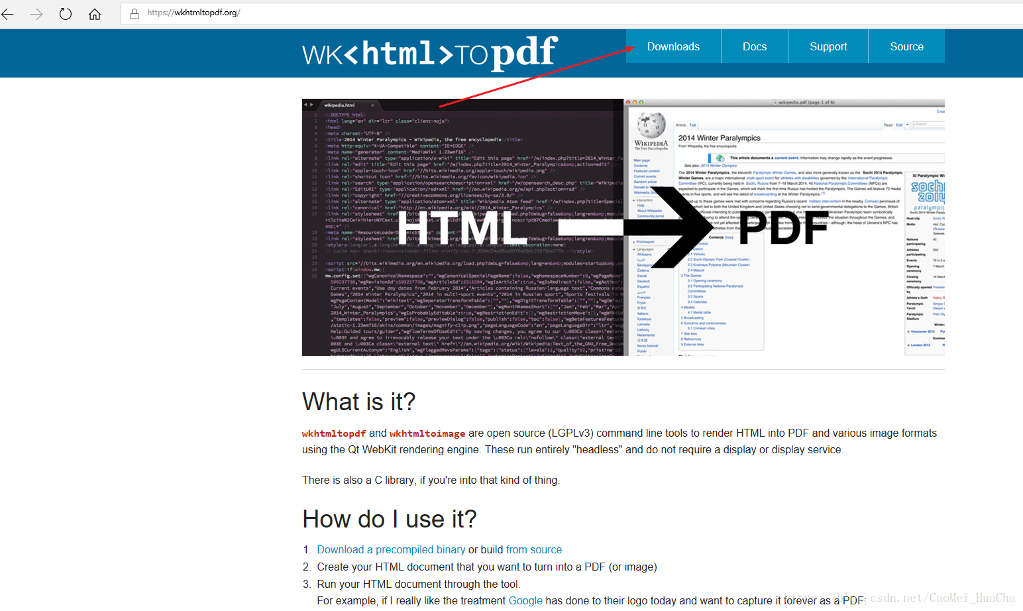This screenshot has width=1023, height=611.
Task: Click the 'What is it?' heading
Action: (358, 402)
